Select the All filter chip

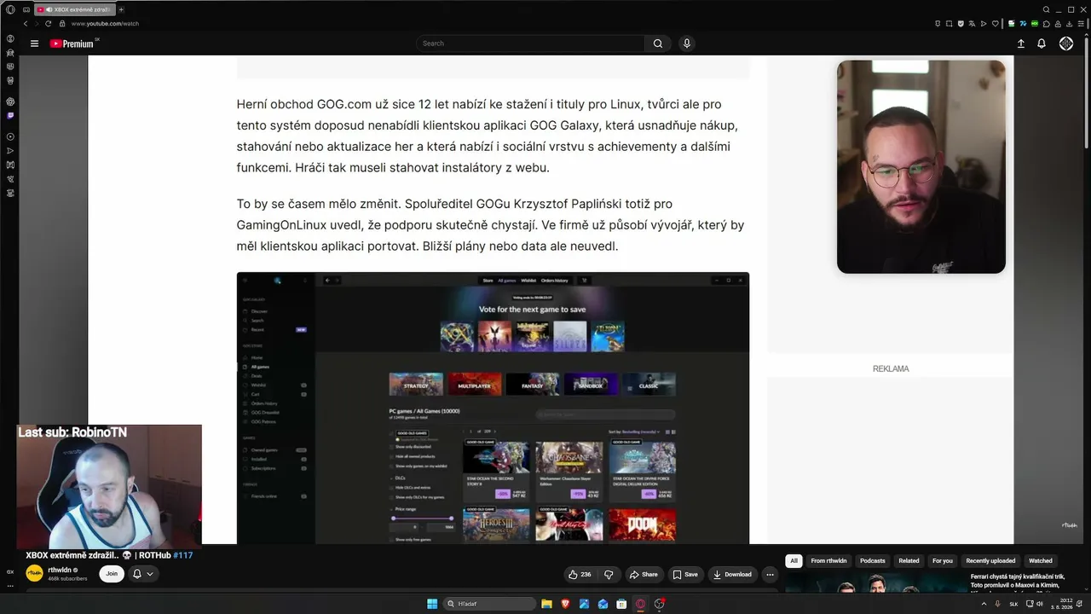pos(794,561)
